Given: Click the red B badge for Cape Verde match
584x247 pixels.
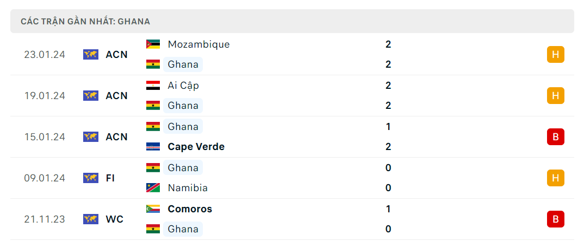Looking at the screenshot, I should click(556, 137).
